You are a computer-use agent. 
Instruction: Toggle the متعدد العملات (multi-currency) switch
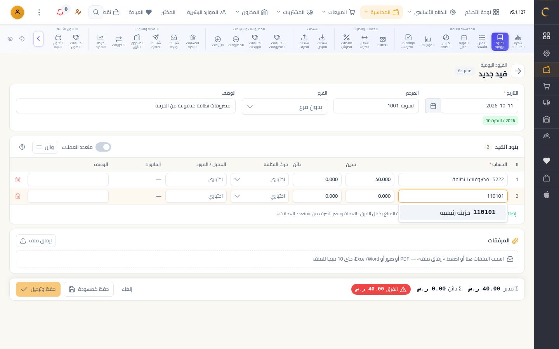click(x=103, y=147)
